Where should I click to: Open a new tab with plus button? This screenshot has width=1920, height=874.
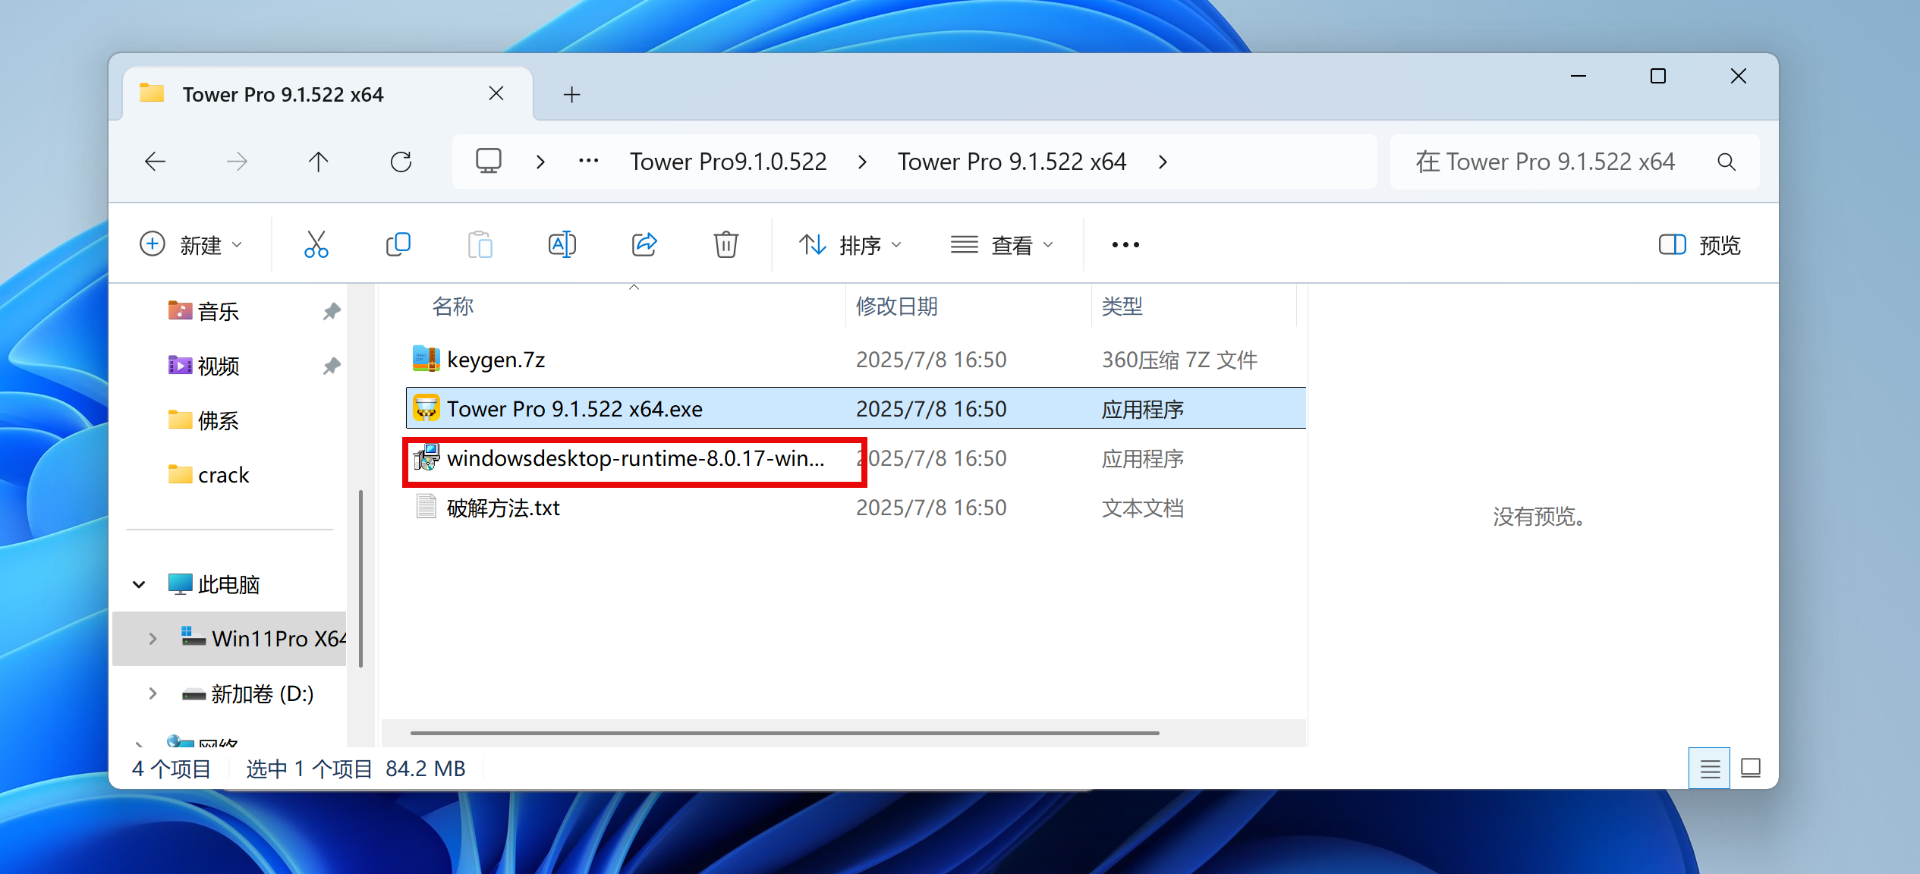click(572, 95)
